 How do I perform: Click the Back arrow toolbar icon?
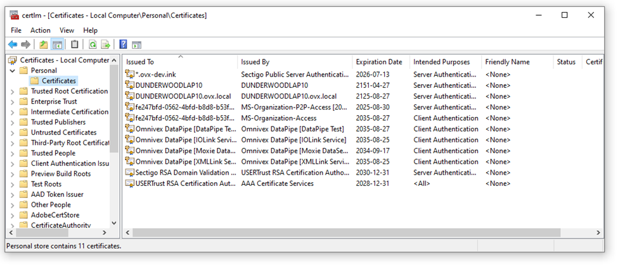(x=13, y=44)
